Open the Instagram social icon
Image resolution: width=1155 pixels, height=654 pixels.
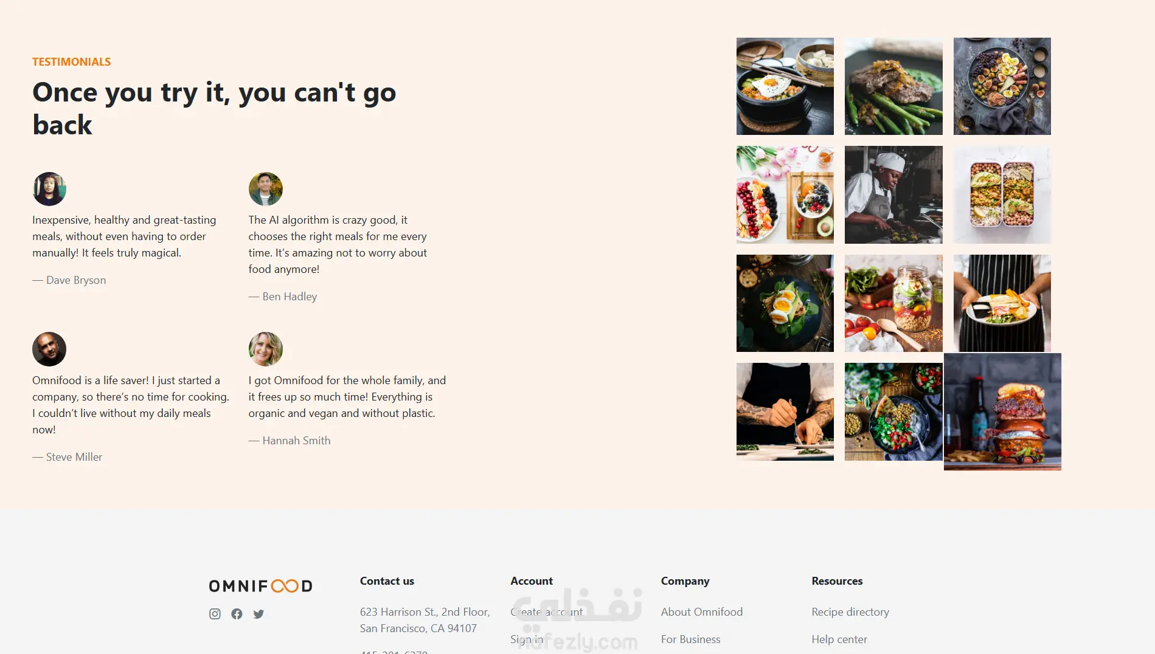(x=215, y=614)
